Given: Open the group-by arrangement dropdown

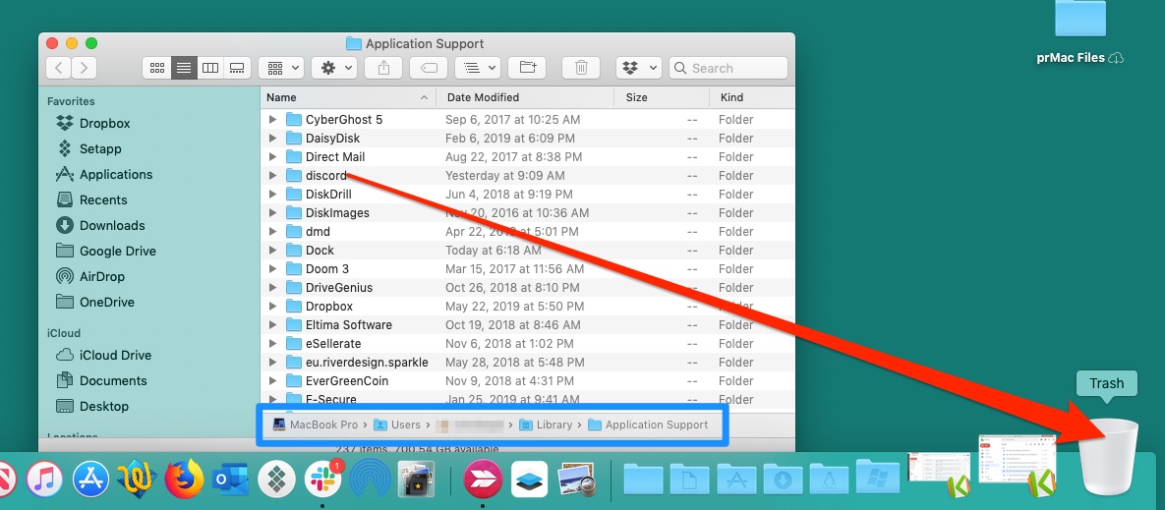Looking at the screenshot, I should tap(281, 68).
